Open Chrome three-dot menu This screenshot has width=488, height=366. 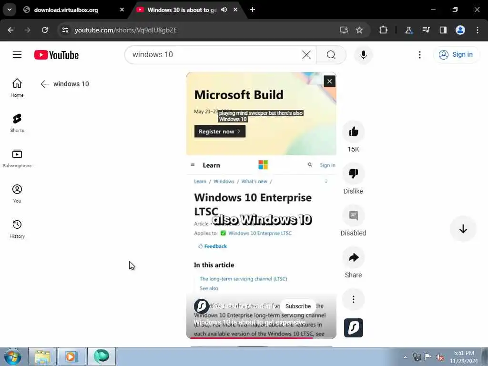[x=478, y=30]
